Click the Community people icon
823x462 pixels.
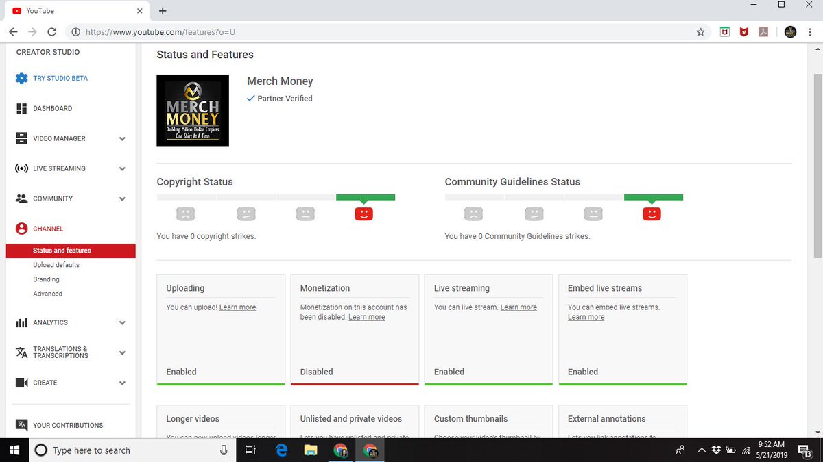(21, 198)
